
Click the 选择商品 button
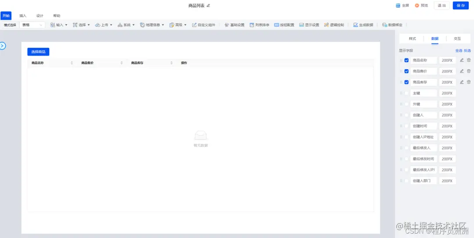[x=38, y=52]
